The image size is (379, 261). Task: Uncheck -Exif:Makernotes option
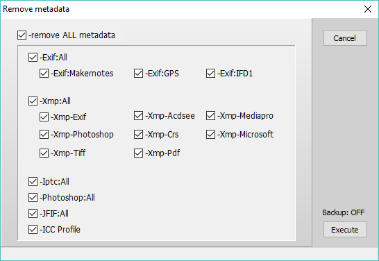coord(44,73)
